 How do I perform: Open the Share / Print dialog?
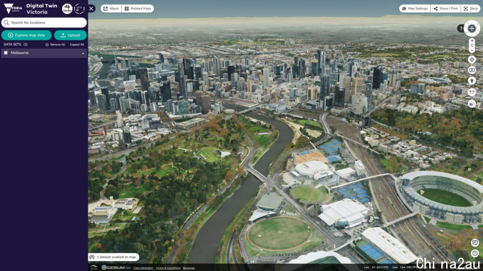[x=446, y=8]
